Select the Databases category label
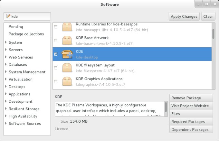The image size is (219, 141). pyautogui.click(x=18, y=65)
